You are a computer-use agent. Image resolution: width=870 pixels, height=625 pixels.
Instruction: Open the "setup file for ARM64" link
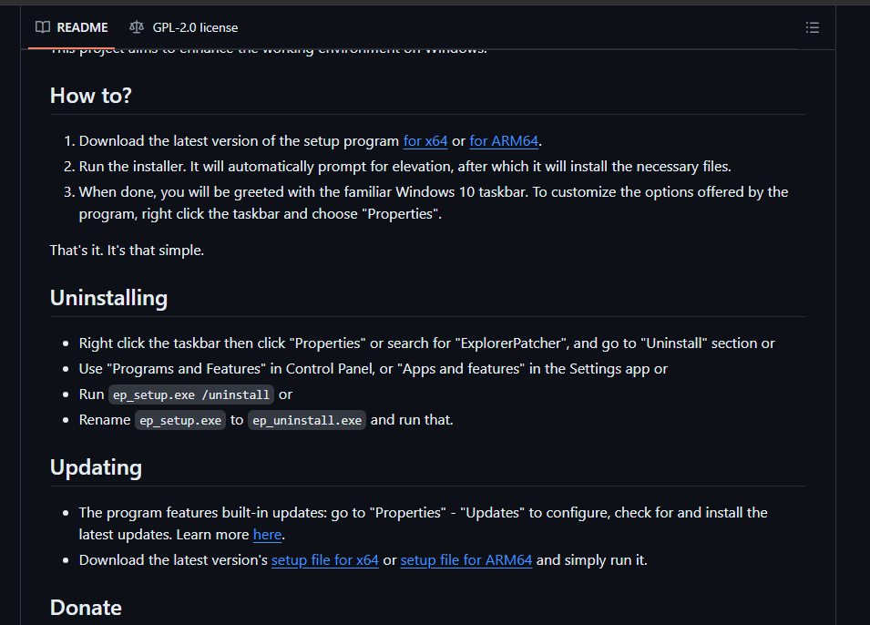point(466,559)
